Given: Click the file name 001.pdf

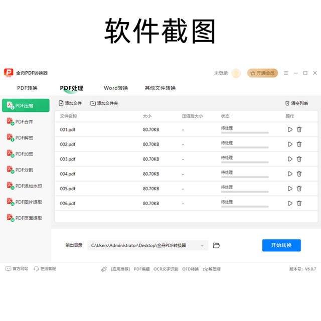Looking at the screenshot, I should tap(68, 129).
